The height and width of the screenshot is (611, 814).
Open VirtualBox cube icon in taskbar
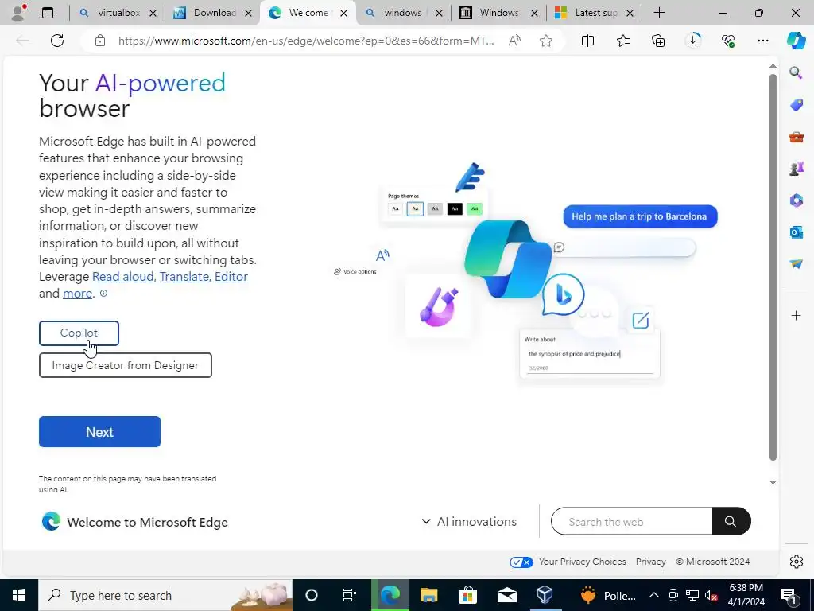point(545,595)
